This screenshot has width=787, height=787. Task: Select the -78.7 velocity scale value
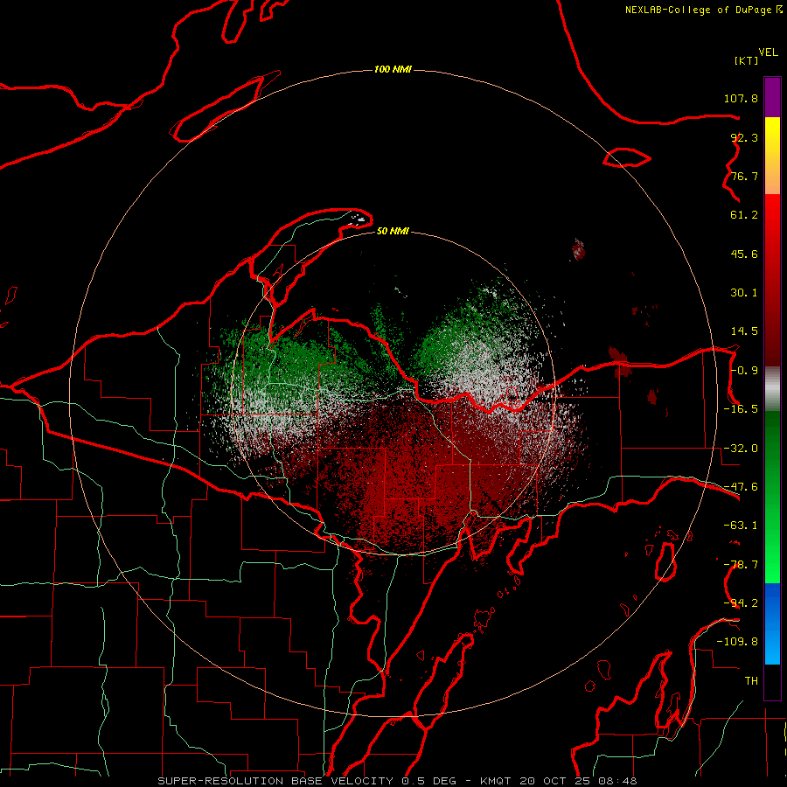point(741,565)
